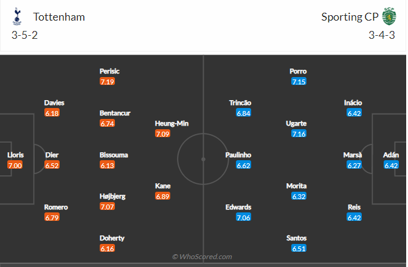Click the Sporting CP club crest icon
The width and height of the screenshot is (408, 267).
click(389, 16)
